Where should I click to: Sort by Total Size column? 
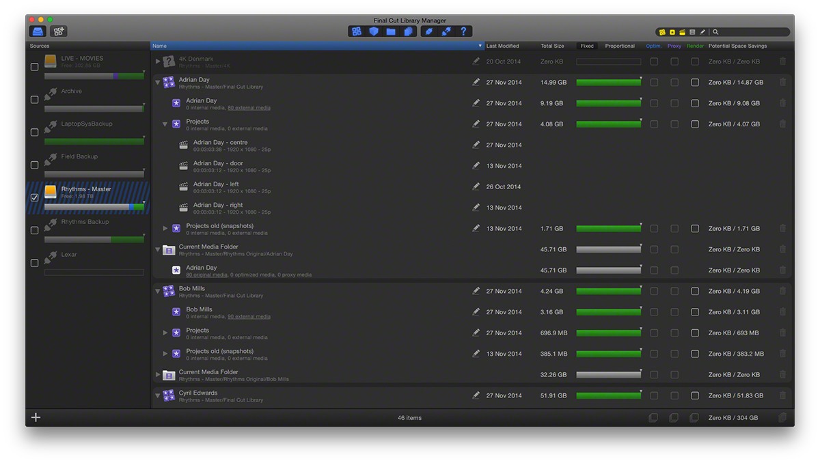(x=552, y=46)
